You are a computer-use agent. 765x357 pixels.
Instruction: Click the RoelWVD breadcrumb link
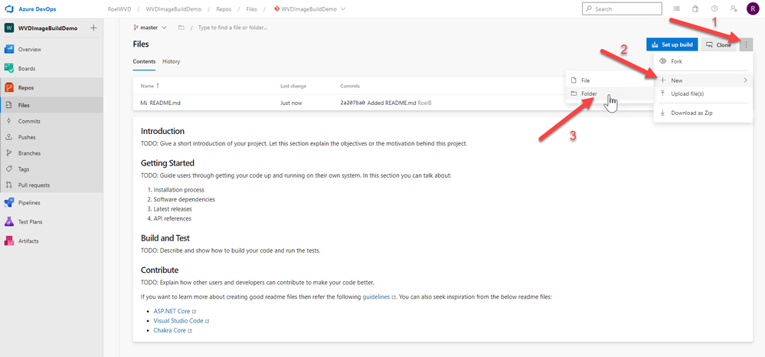pyautogui.click(x=120, y=8)
